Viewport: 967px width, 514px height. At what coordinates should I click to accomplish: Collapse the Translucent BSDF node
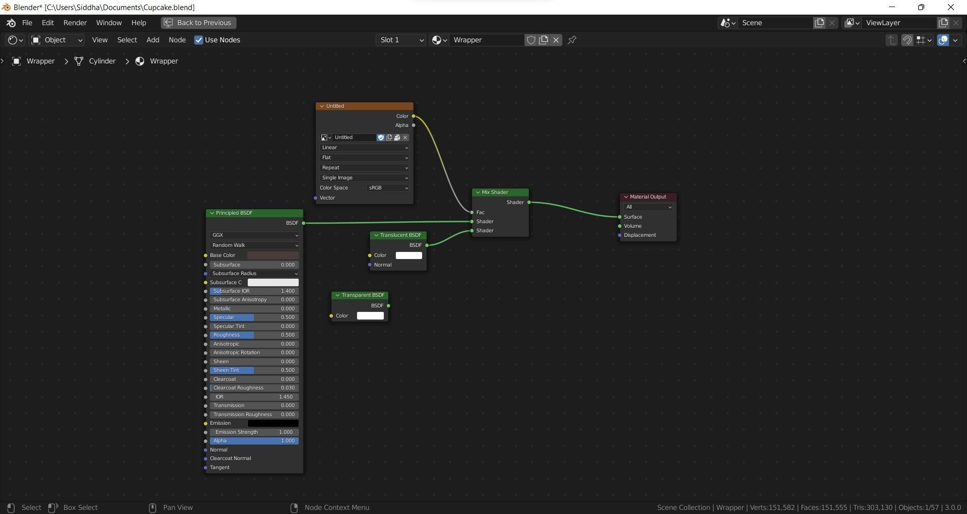point(376,235)
